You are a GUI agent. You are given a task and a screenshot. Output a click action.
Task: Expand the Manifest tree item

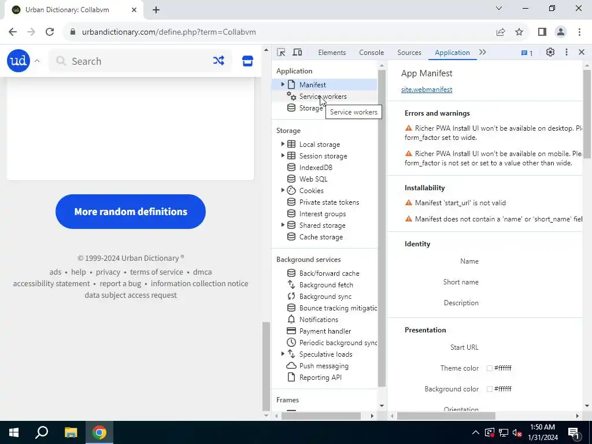(x=282, y=84)
